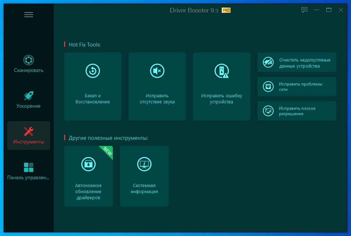Open the feedback message icon in titlebar

click(x=304, y=10)
